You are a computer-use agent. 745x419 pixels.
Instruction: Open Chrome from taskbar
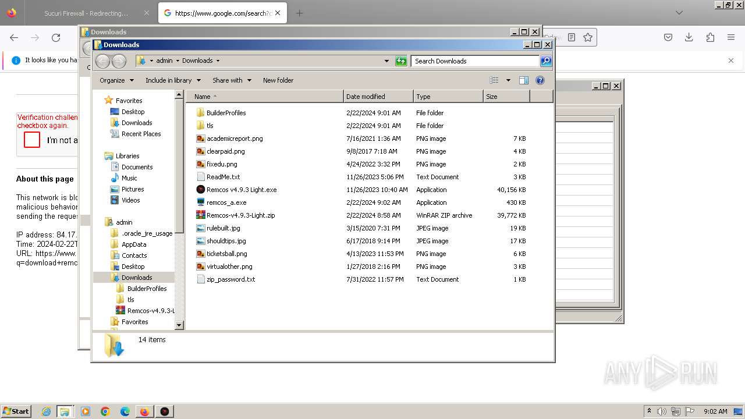pyautogui.click(x=105, y=411)
